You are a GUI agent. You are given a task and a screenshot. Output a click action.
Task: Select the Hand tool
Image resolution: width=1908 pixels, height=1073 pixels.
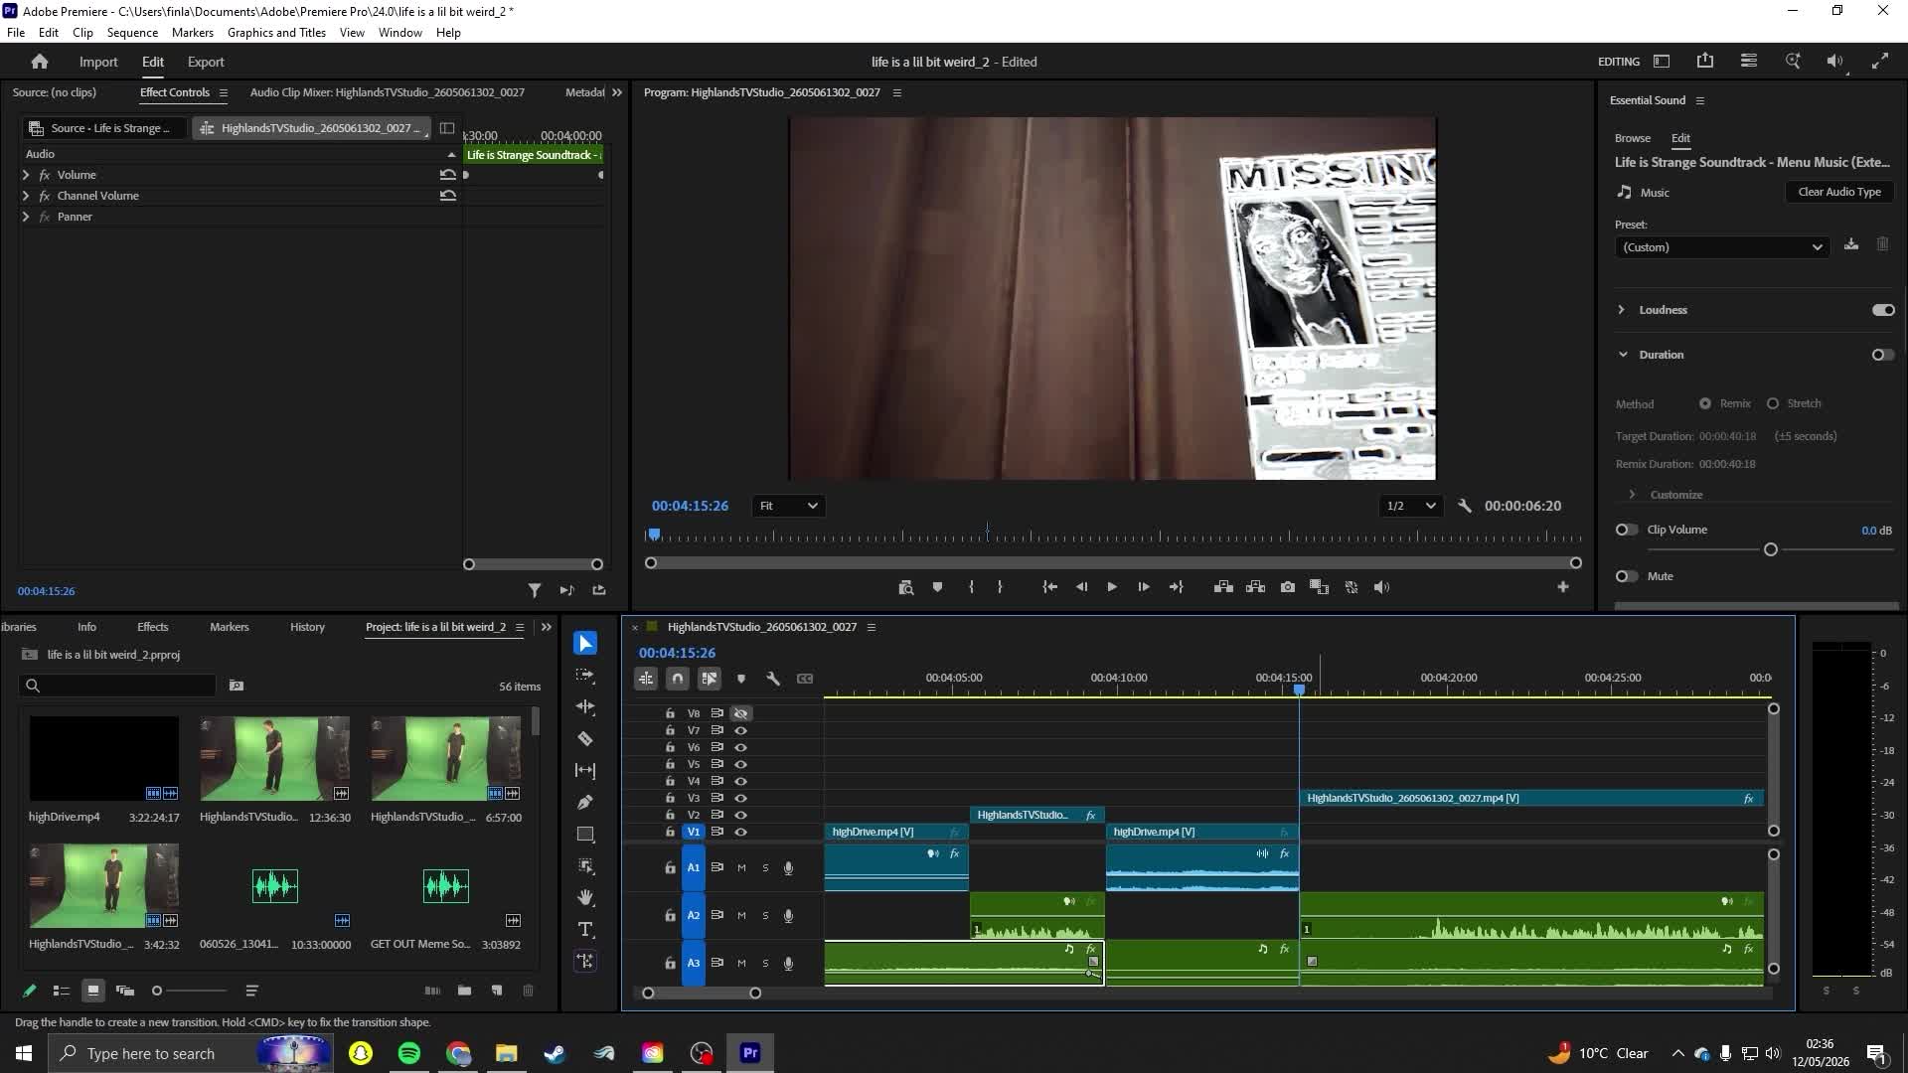coord(585,898)
